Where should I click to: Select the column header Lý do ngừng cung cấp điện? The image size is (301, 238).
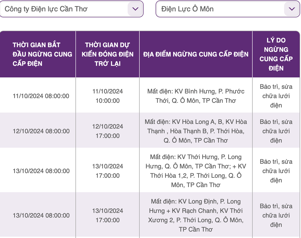point(276,54)
